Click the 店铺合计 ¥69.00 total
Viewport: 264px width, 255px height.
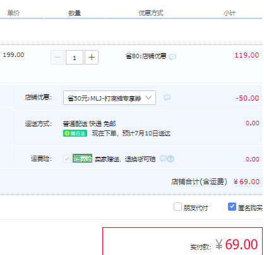pyautogui.click(x=215, y=182)
